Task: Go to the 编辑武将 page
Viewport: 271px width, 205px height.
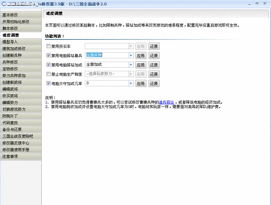Action: 21,89
